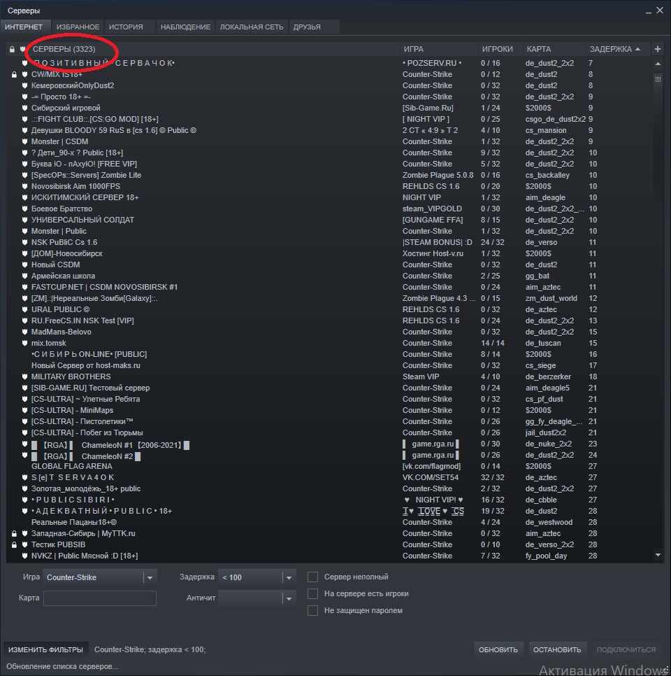The image size is (671, 676).
Task: Click shield icon beside [CS-ULTRA] - MiniMaps
Action: click(24, 410)
